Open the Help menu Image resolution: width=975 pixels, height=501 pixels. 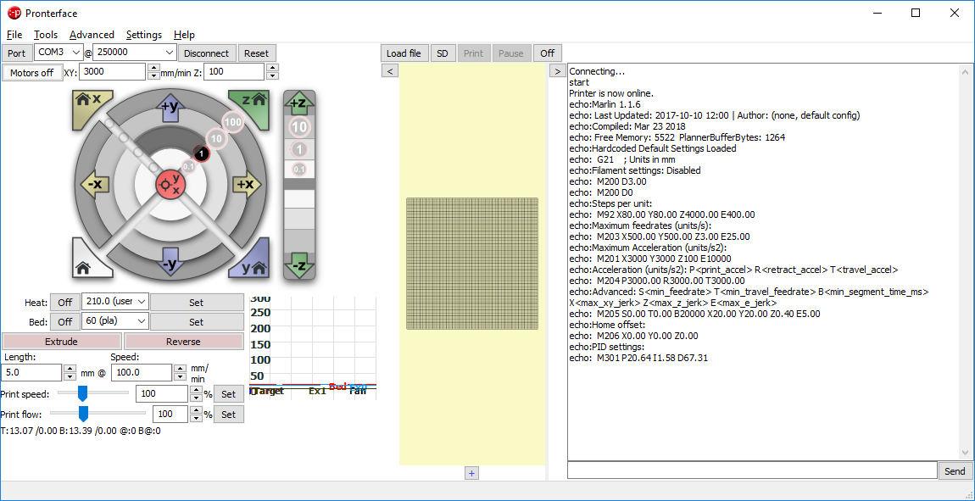tap(184, 35)
